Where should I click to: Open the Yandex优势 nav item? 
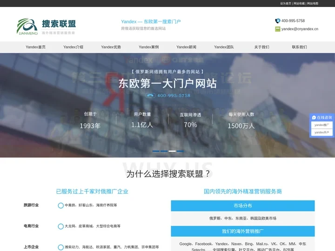pos(111,47)
